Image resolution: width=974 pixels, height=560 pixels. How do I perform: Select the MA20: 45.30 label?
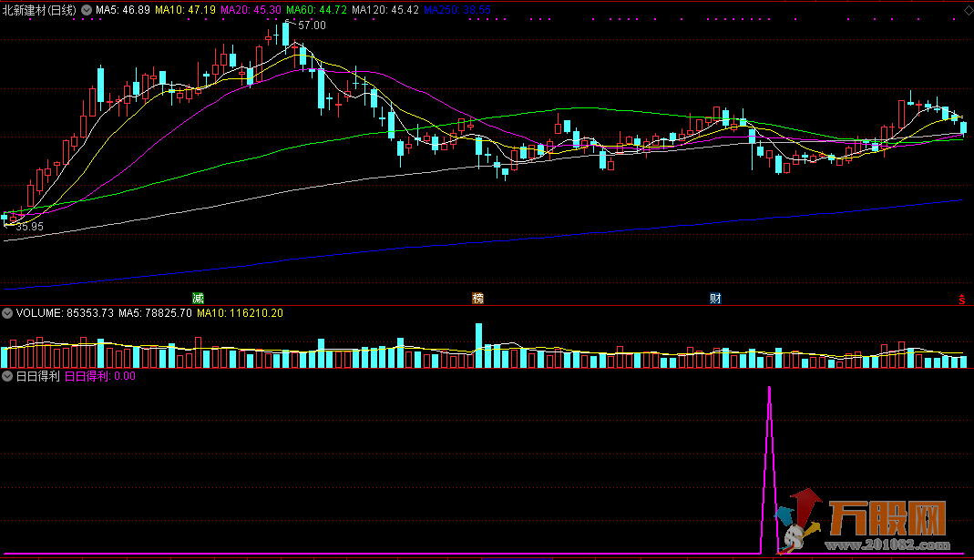[x=251, y=10]
